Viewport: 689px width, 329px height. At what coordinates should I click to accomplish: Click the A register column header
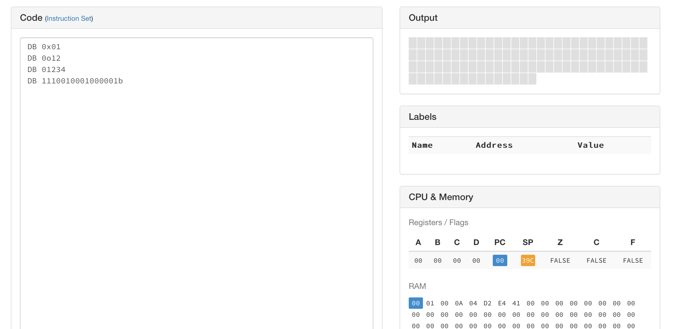(418, 242)
